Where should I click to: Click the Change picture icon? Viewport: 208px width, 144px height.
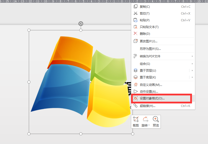click(x=135, y=41)
